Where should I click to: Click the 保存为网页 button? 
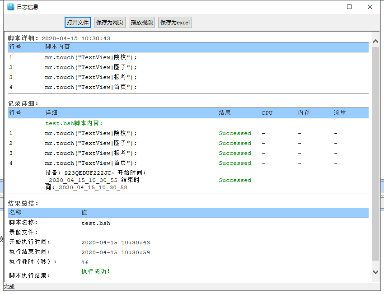tap(110, 23)
